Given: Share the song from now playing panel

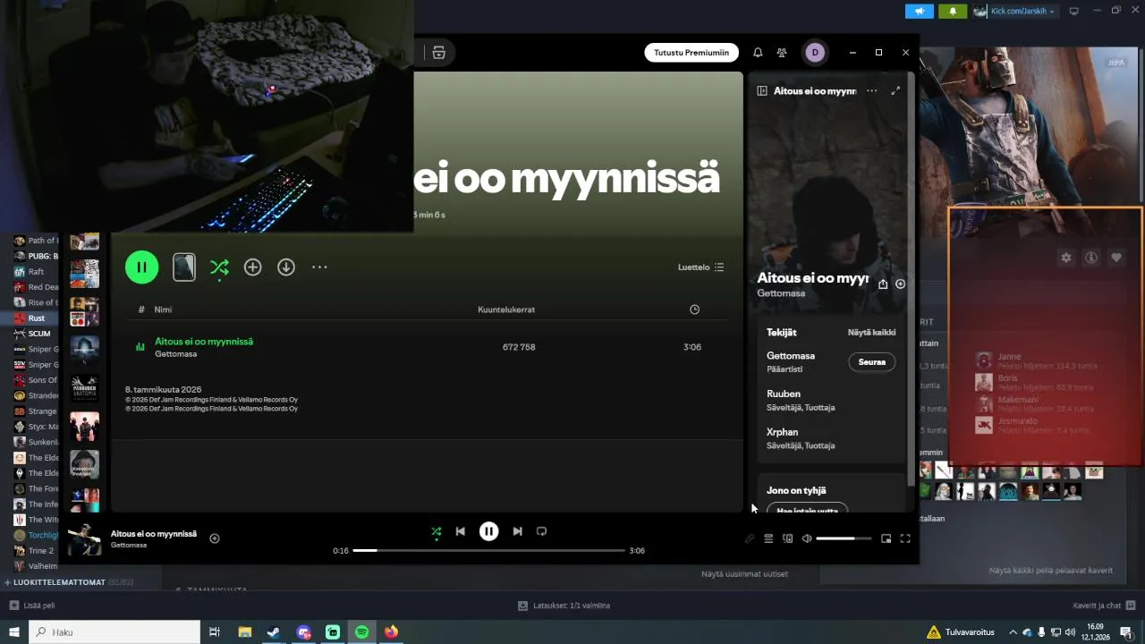Looking at the screenshot, I should pyautogui.click(x=883, y=284).
